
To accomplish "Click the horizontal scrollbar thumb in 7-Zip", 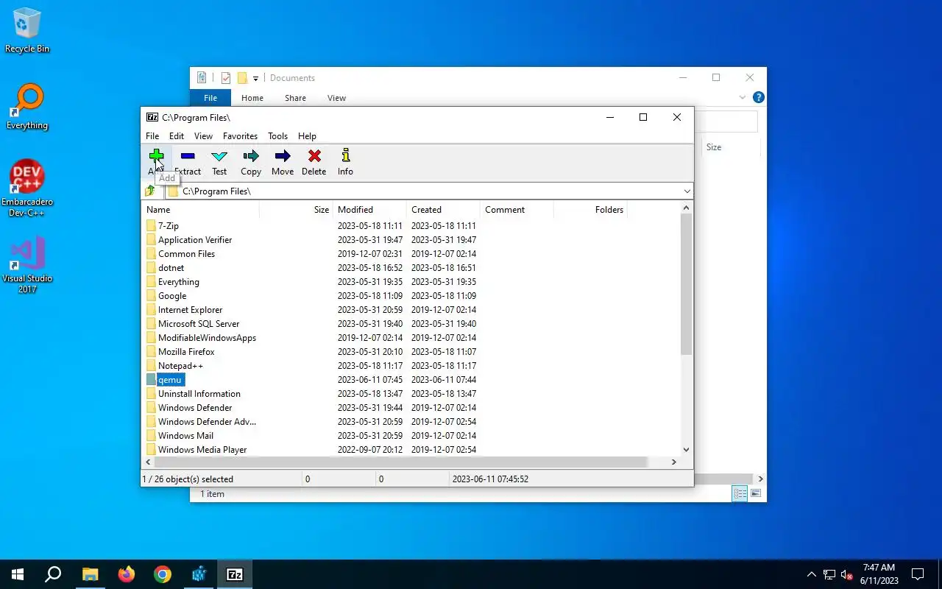I will point(400,462).
